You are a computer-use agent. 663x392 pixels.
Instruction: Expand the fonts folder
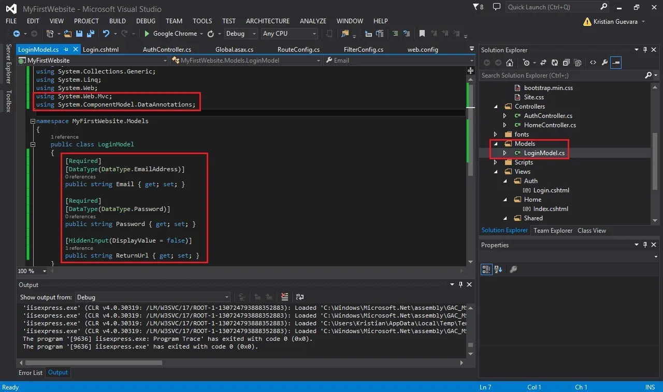pyautogui.click(x=495, y=134)
